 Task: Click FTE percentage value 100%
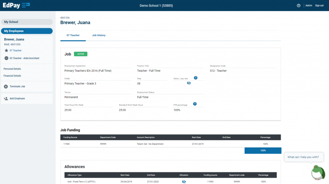[x=177, y=110]
